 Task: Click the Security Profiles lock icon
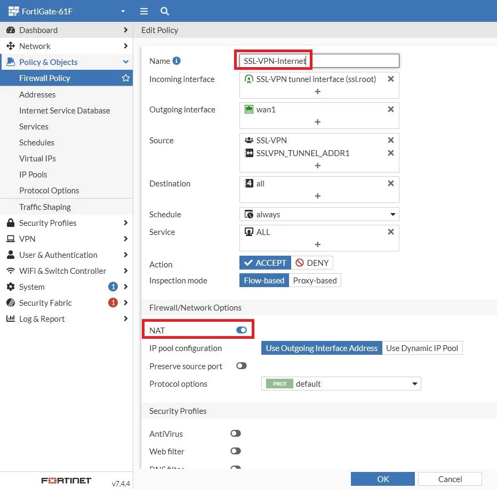[11, 223]
